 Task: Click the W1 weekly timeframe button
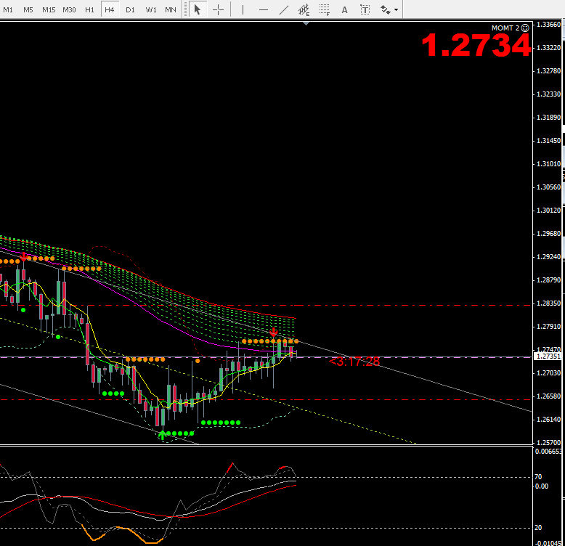coord(150,10)
